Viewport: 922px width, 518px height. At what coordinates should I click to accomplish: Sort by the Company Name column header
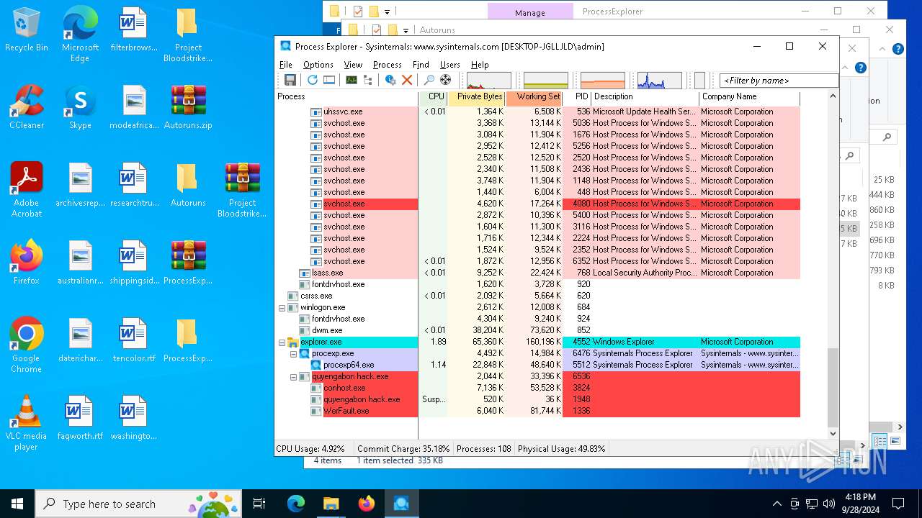tap(749, 96)
